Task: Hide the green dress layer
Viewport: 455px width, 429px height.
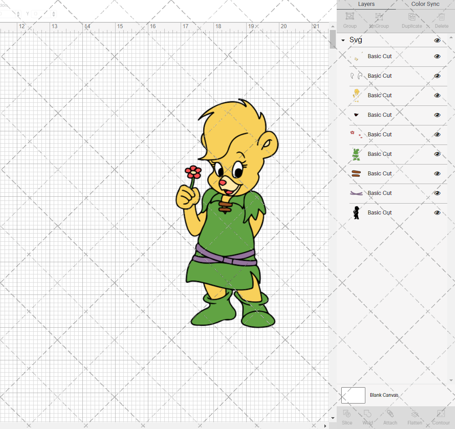Action: point(437,154)
